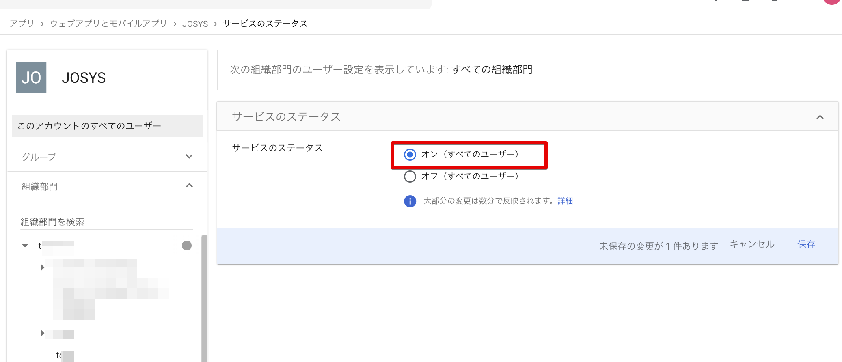The width and height of the screenshot is (842, 362).
Task: Click the blue info icon
Action: (410, 201)
